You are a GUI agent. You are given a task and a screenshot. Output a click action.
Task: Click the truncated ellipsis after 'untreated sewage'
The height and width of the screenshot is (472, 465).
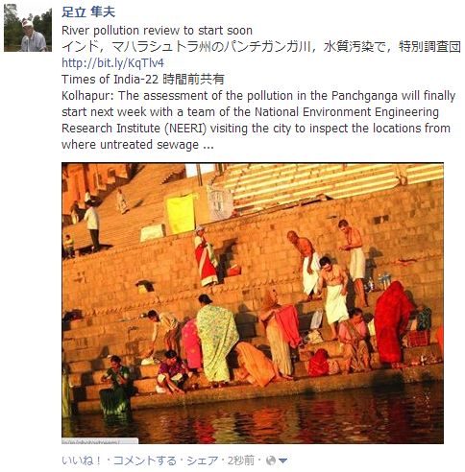(x=208, y=146)
